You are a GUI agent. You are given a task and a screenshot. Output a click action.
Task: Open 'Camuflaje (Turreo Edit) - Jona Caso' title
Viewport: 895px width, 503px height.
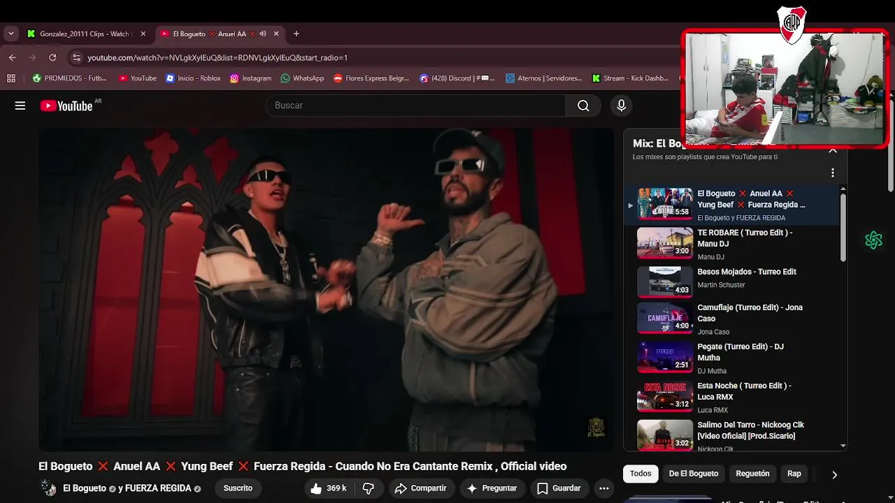750,313
